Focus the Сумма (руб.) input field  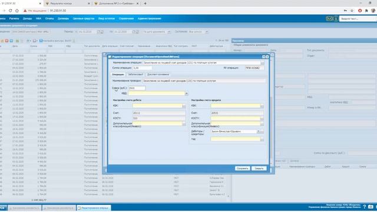click(x=137, y=88)
